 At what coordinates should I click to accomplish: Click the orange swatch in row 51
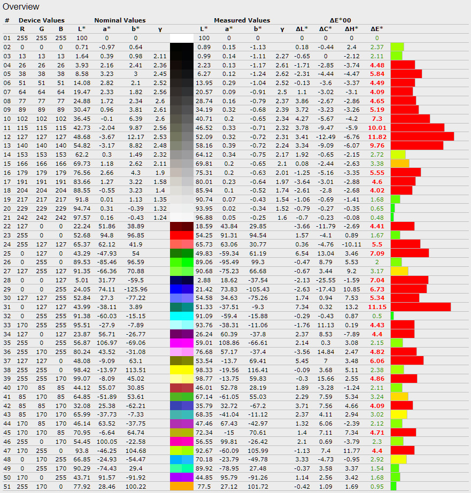pyautogui.click(x=181, y=486)
